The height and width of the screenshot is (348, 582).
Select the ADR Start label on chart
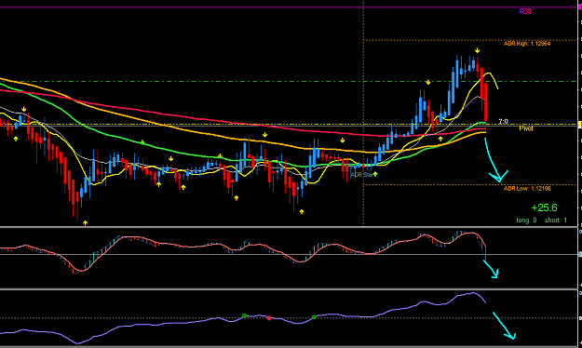tap(363, 174)
